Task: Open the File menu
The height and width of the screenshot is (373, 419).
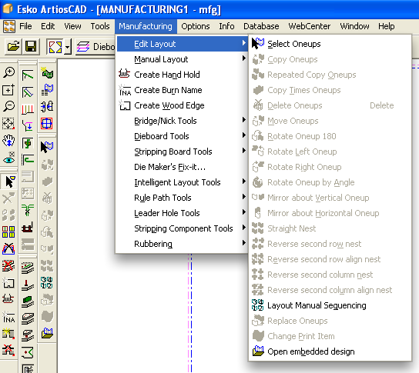Action: click(25, 26)
